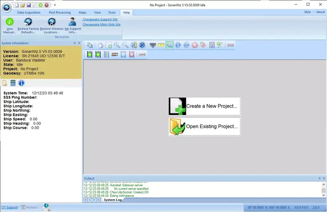This screenshot has width=327, height=212.
Task: Open the SonarWiz application orb menu
Action: (x=7, y=7)
